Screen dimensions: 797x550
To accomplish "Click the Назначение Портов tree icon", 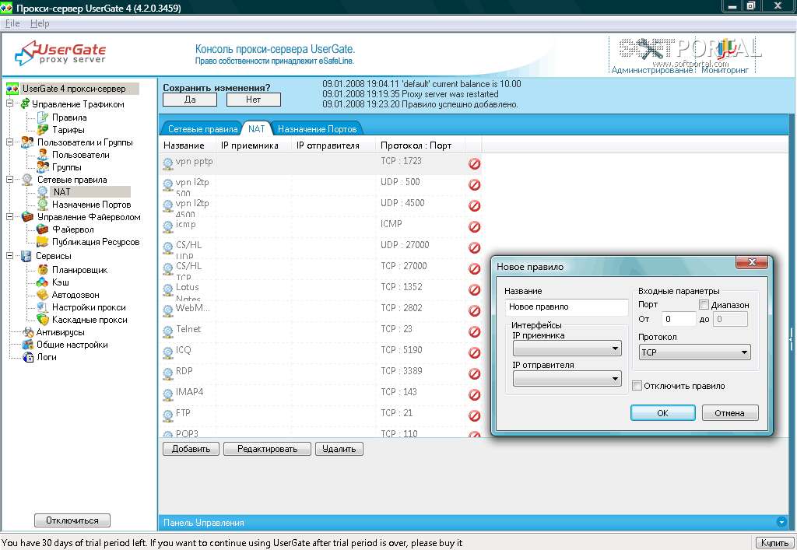I will click(43, 205).
